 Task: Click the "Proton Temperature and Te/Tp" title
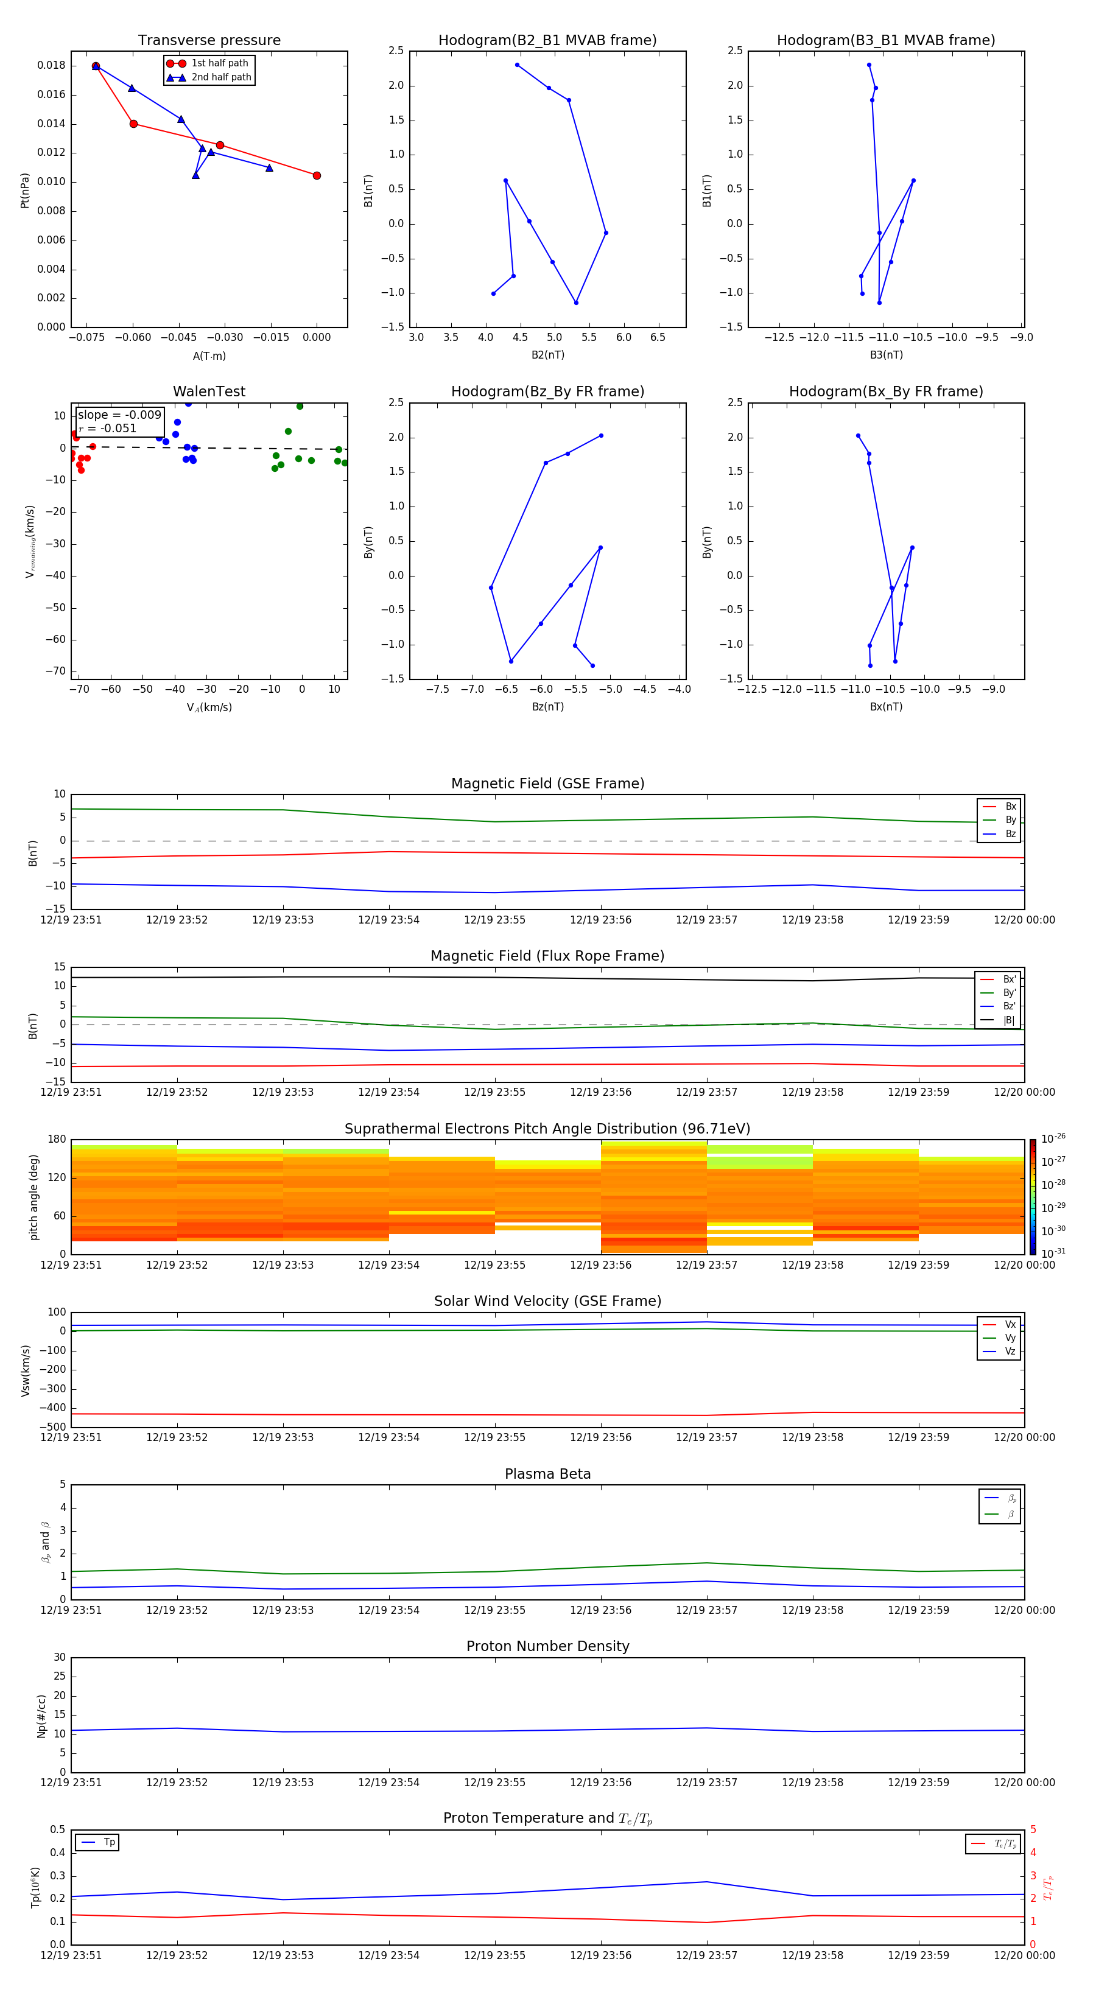(x=547, y=1818)
